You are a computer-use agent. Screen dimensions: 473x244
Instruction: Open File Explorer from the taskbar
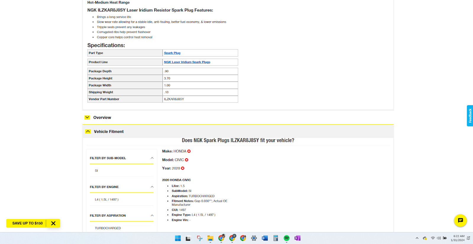(210, 238)
